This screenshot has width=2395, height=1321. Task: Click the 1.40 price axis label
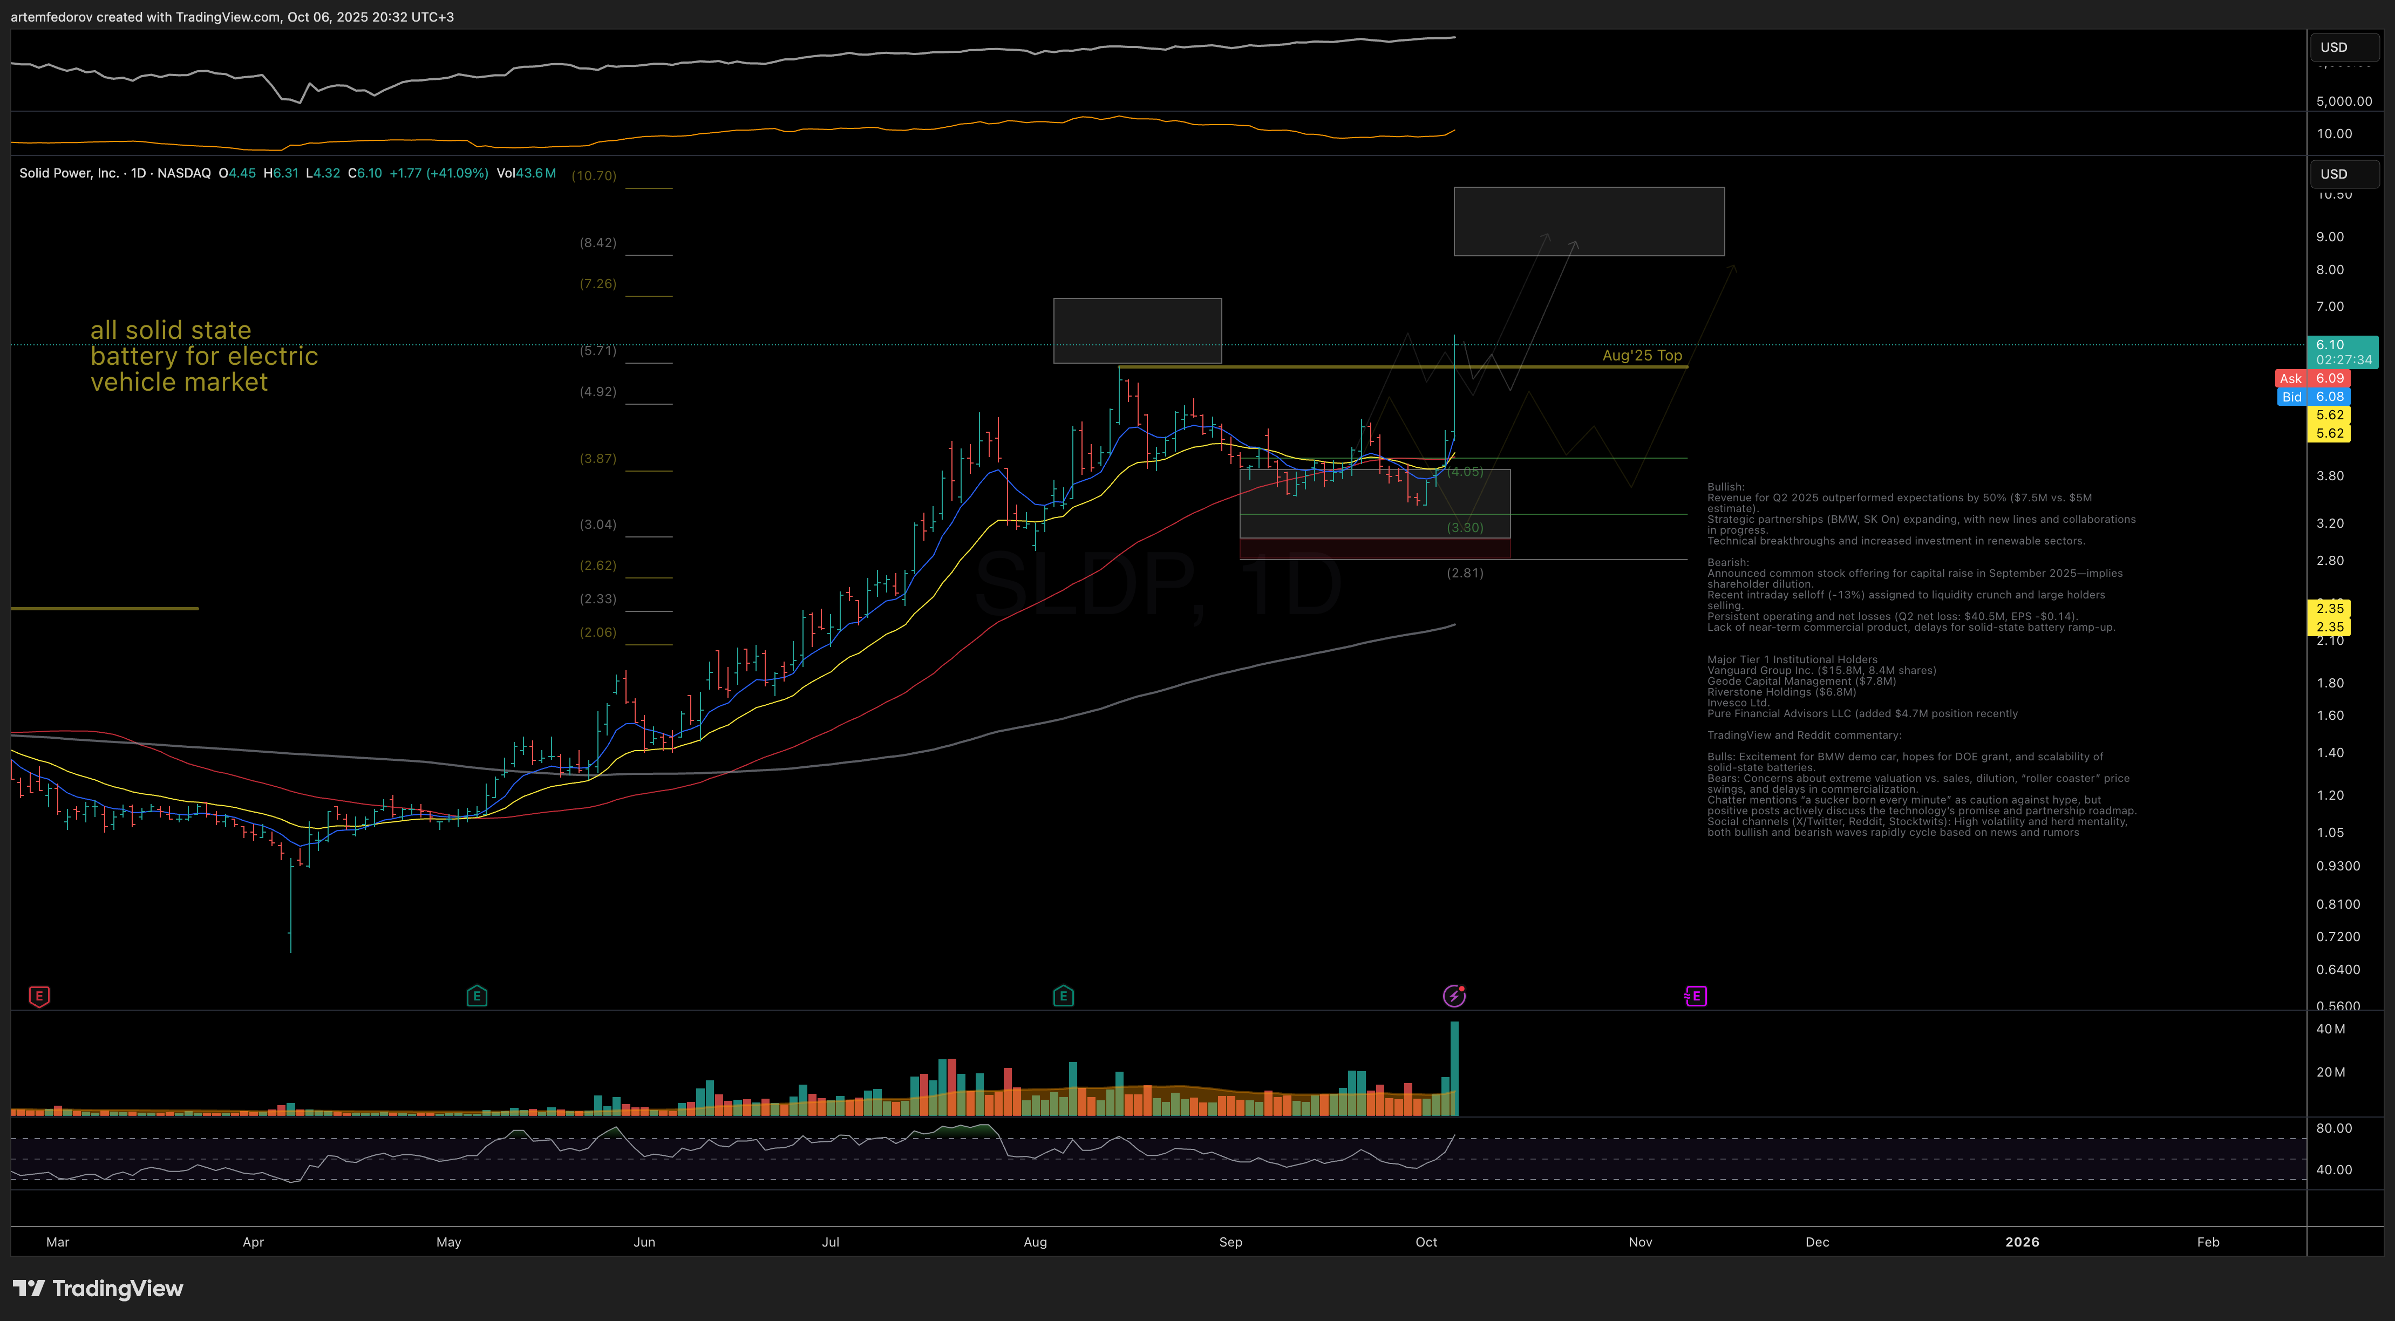[2330, 753]
